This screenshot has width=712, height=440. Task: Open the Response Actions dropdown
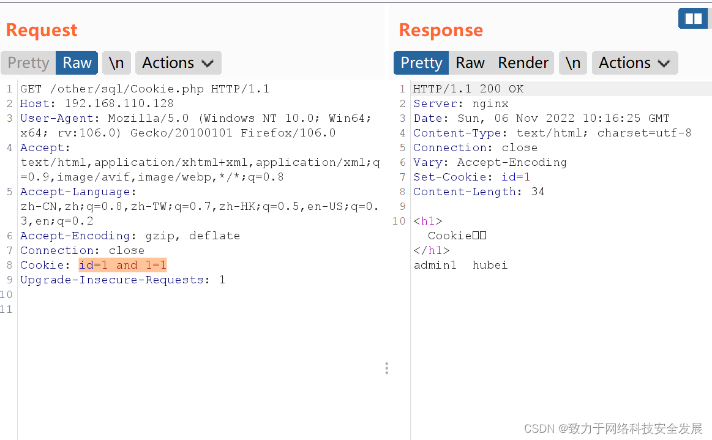pos(635,62)
